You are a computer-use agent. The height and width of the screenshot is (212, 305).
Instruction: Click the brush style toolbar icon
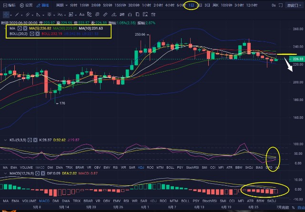point(89,14)
